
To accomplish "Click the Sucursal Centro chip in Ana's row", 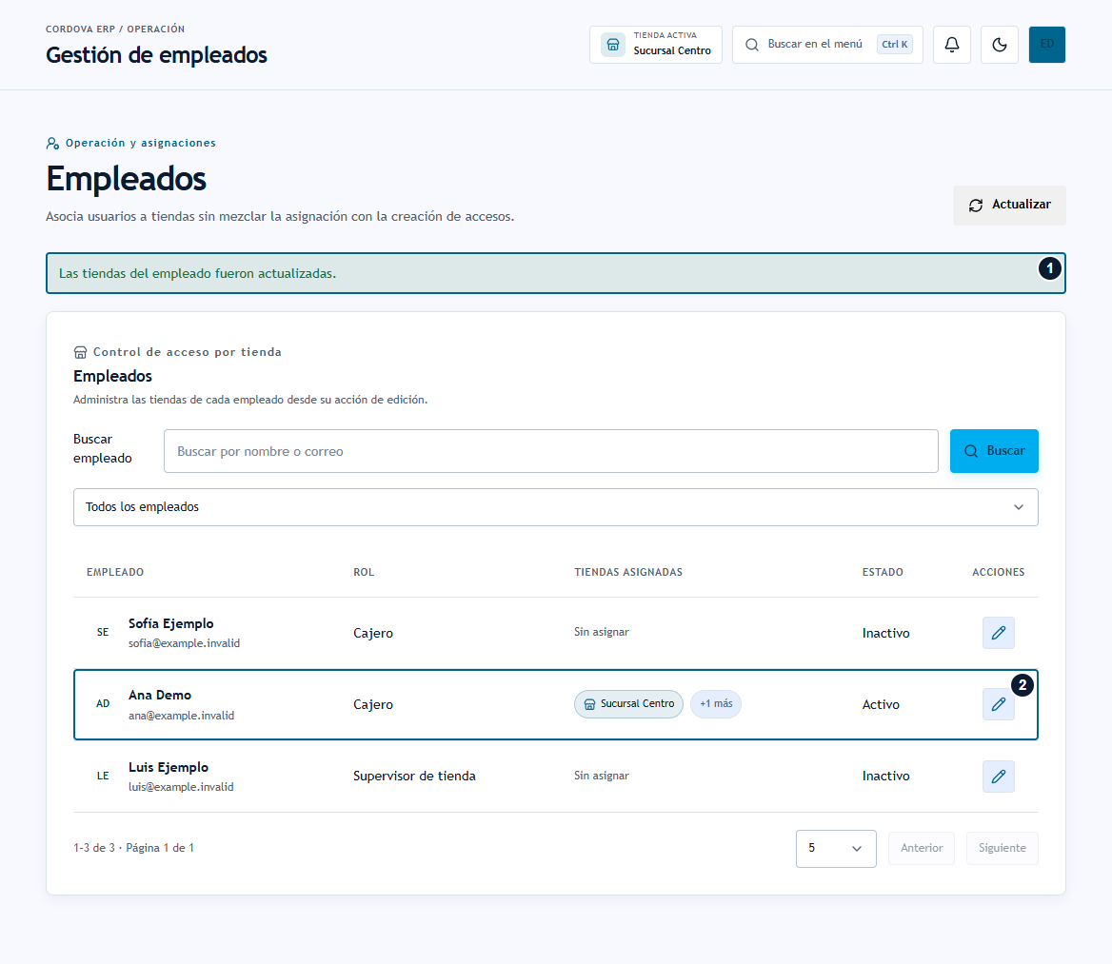I will pyautogui.click(x=628, y=704).
